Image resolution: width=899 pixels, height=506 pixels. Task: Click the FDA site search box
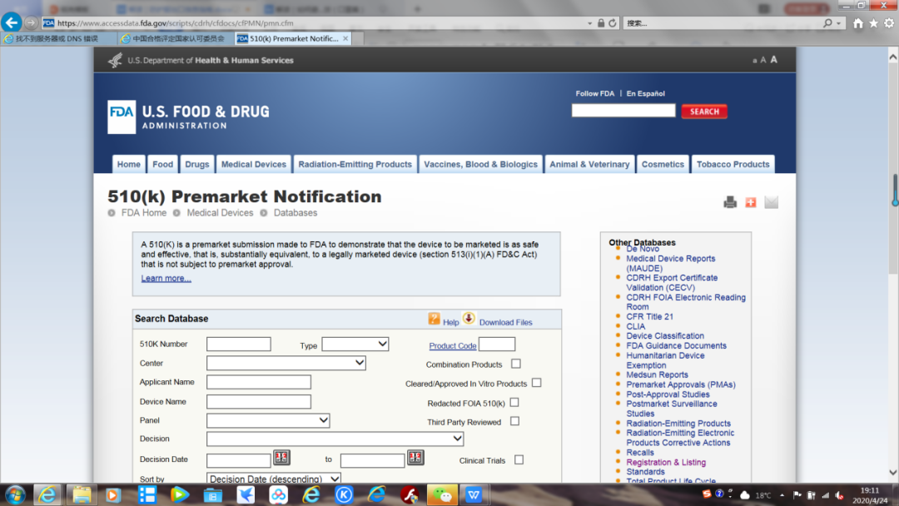[623, 111]
